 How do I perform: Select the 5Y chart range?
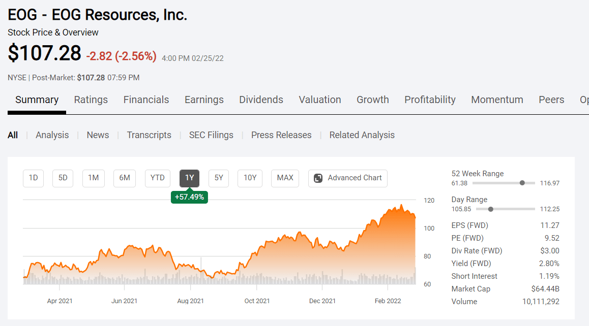coord(219,178)
